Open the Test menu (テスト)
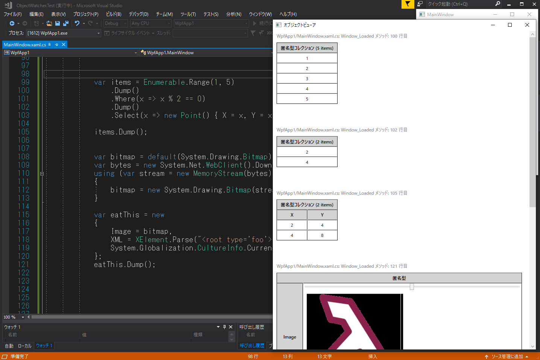The width and height of the screenshot is (540, 360). coord(211,14)
